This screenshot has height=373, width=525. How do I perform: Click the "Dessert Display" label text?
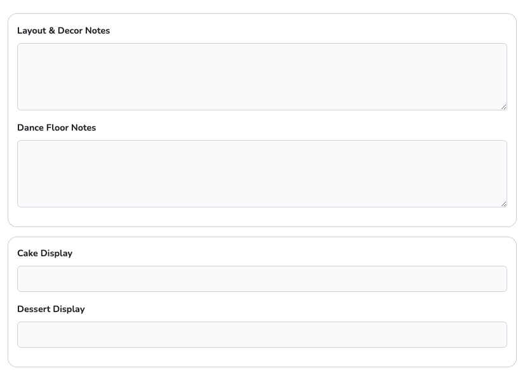(x=51, y=309)
